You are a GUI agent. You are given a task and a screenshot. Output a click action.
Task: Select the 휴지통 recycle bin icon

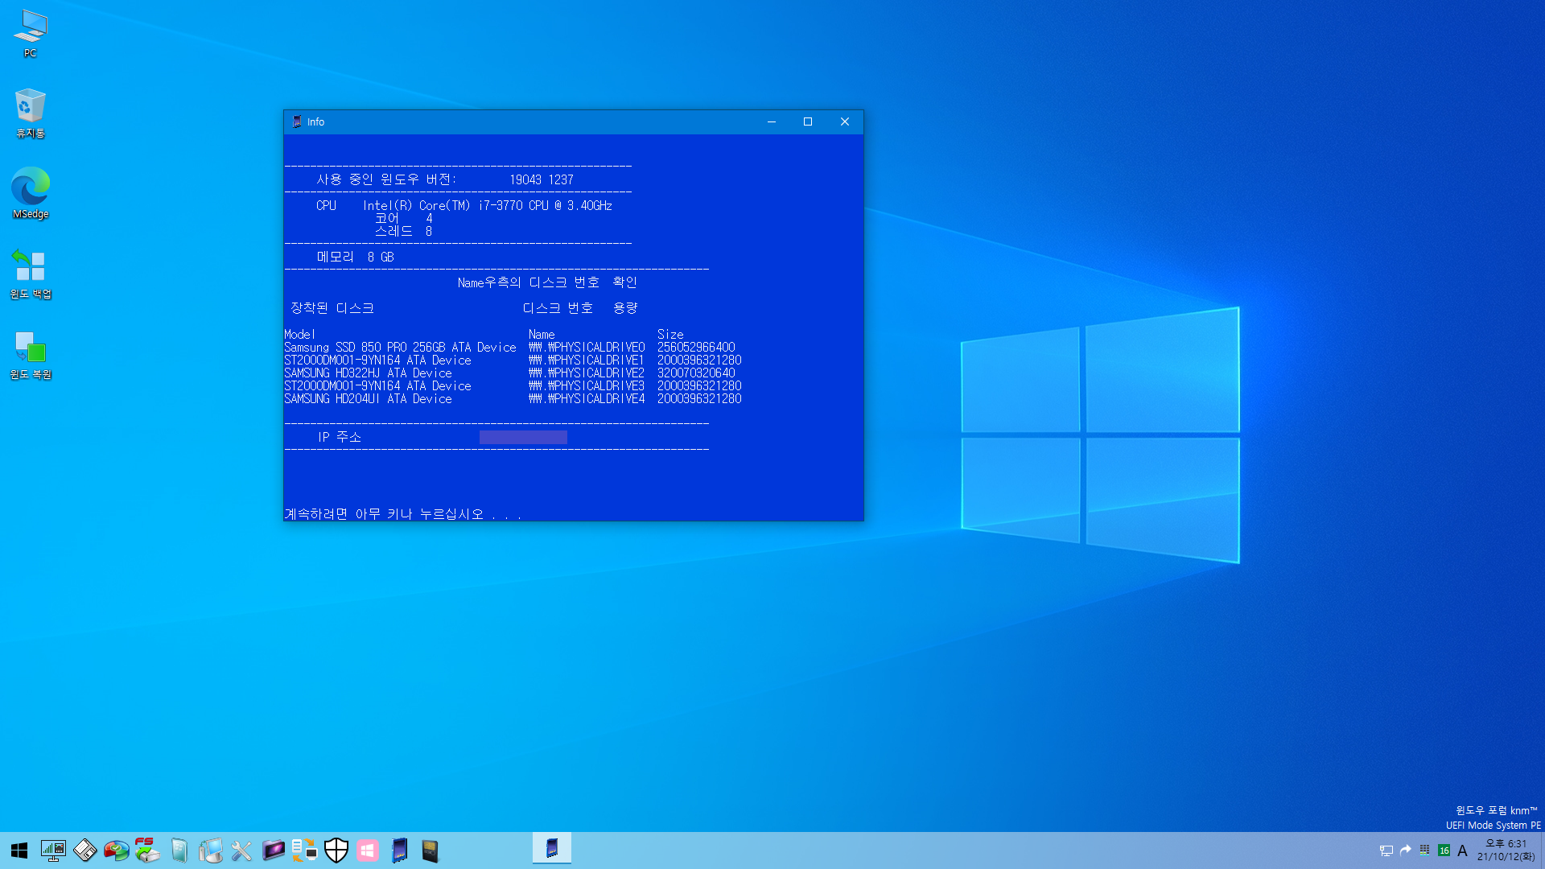pyautogui.click(x=31, y=113)
